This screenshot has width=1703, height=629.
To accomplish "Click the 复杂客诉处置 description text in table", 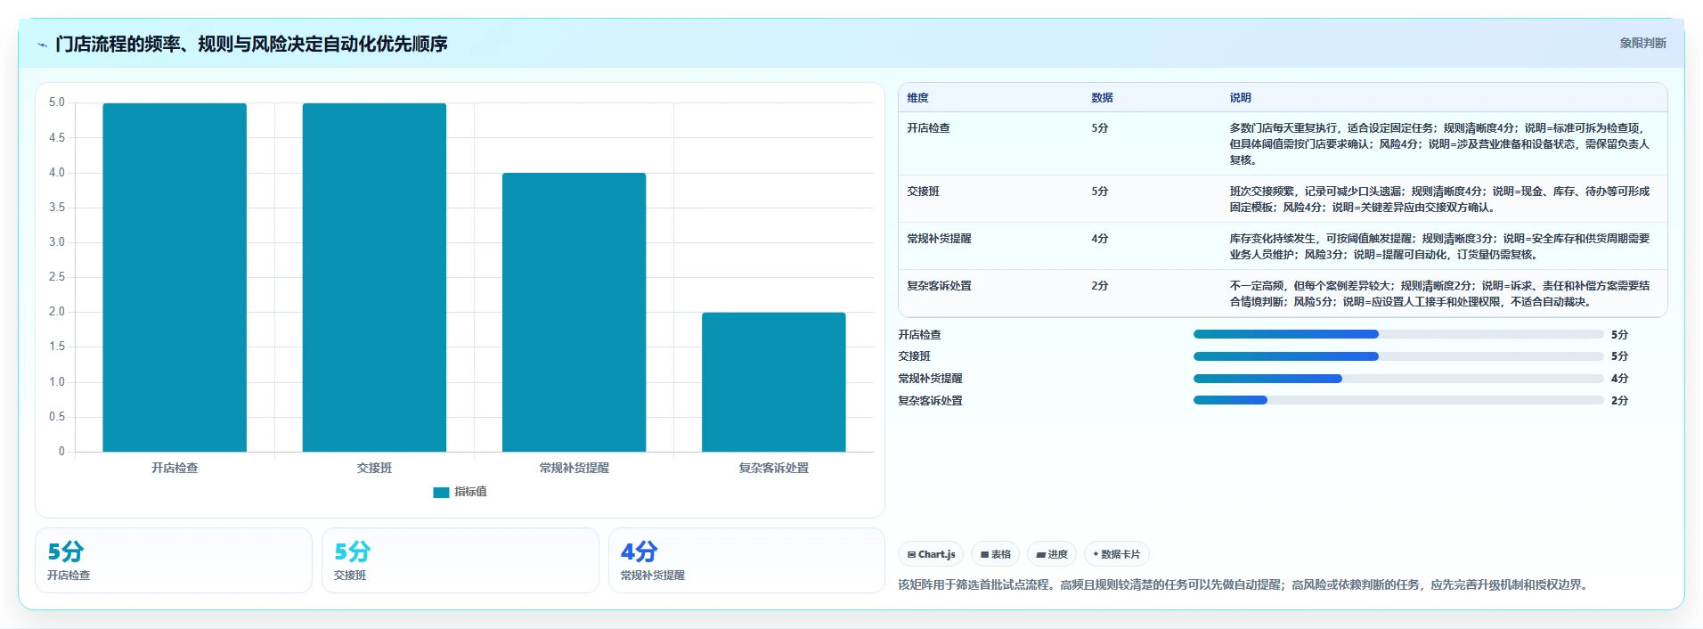I will tap(1439, 294).
